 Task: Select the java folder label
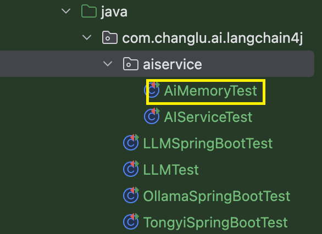(114, 12)
